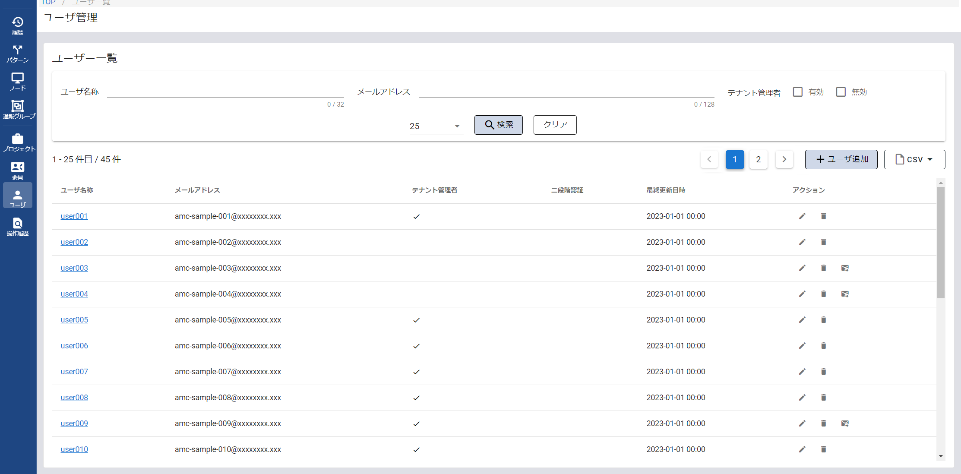961x474 pixels.
Task: Click the 検索 search button
Action: (498, 125)
